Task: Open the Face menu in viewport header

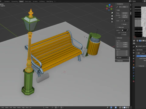Action: point(27,107)
